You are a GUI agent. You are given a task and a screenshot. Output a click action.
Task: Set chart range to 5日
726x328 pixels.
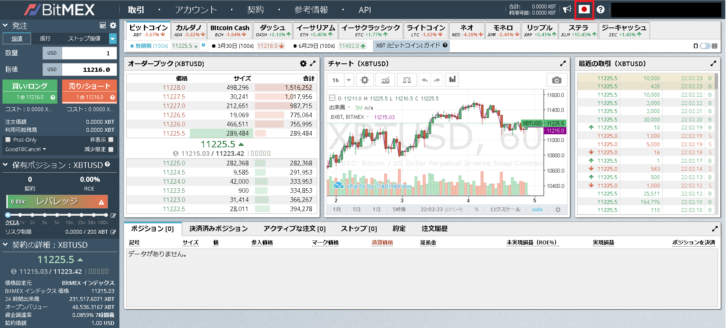tap(356, 209)
